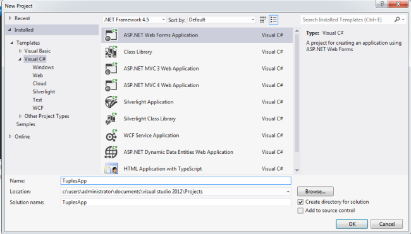Switch to small icons view
Viewport: 411px width, 234px height.
pyautogui.click(x=262, y=20)
